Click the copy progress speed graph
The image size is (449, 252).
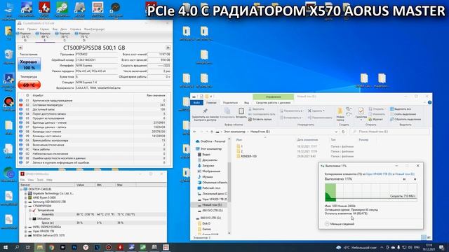(x=371, y=192)
